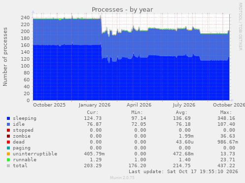Viewport: 245px width, 183px height.
Task: Click the 'October 2025' x-axis label
Action: point(49,105)
